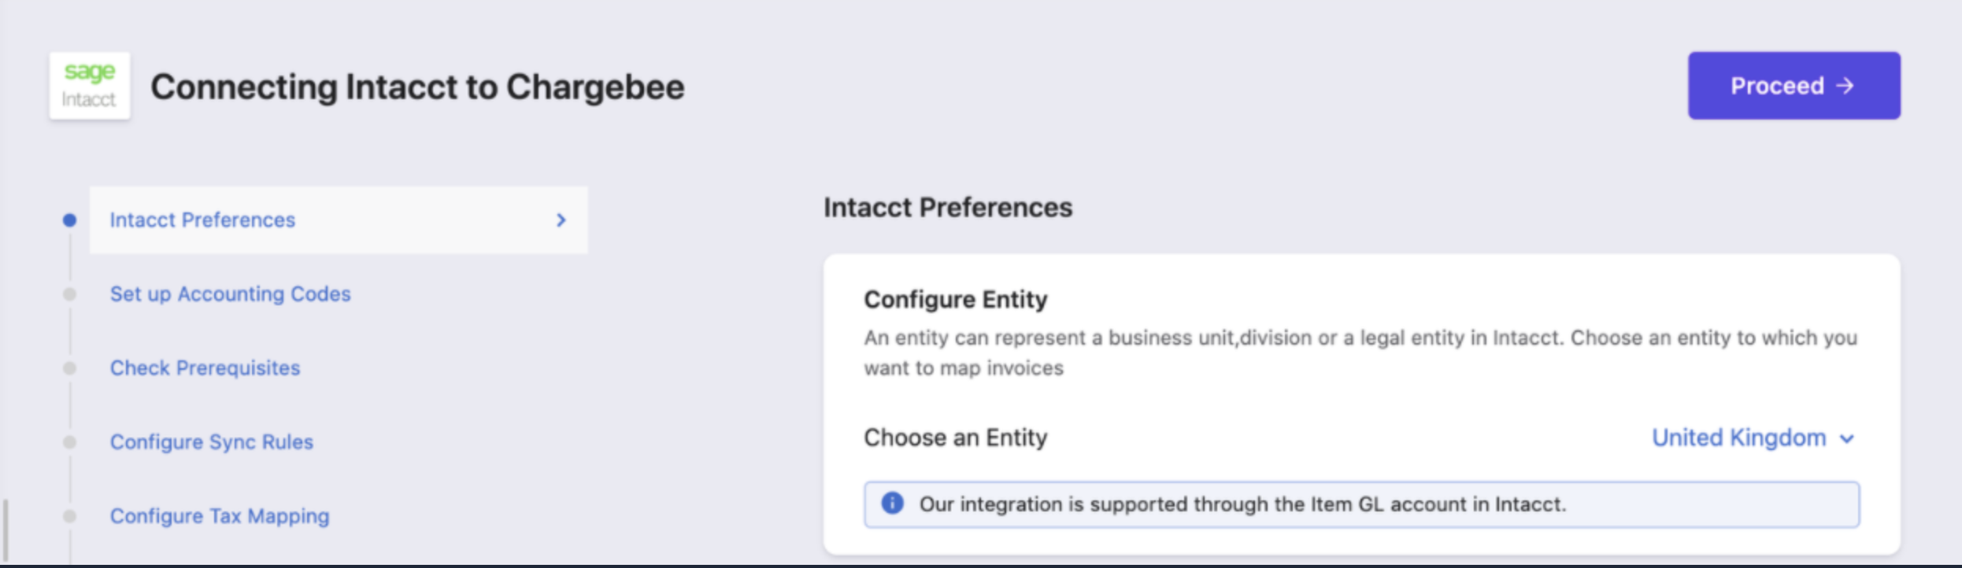
Task: Expand the chevron on Intacct Preferences step
Action: click(x=561, y=220)
